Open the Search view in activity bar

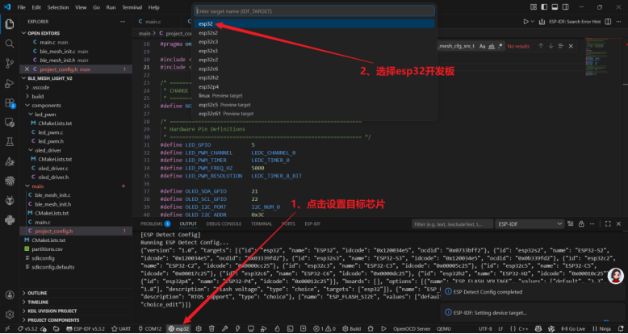[x=10, y=44]
